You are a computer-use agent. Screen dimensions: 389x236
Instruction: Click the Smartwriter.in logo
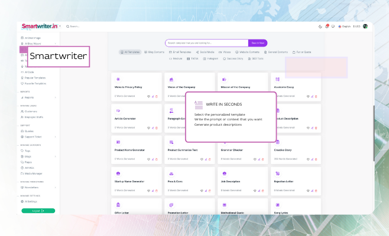click(x=40, y=26)
